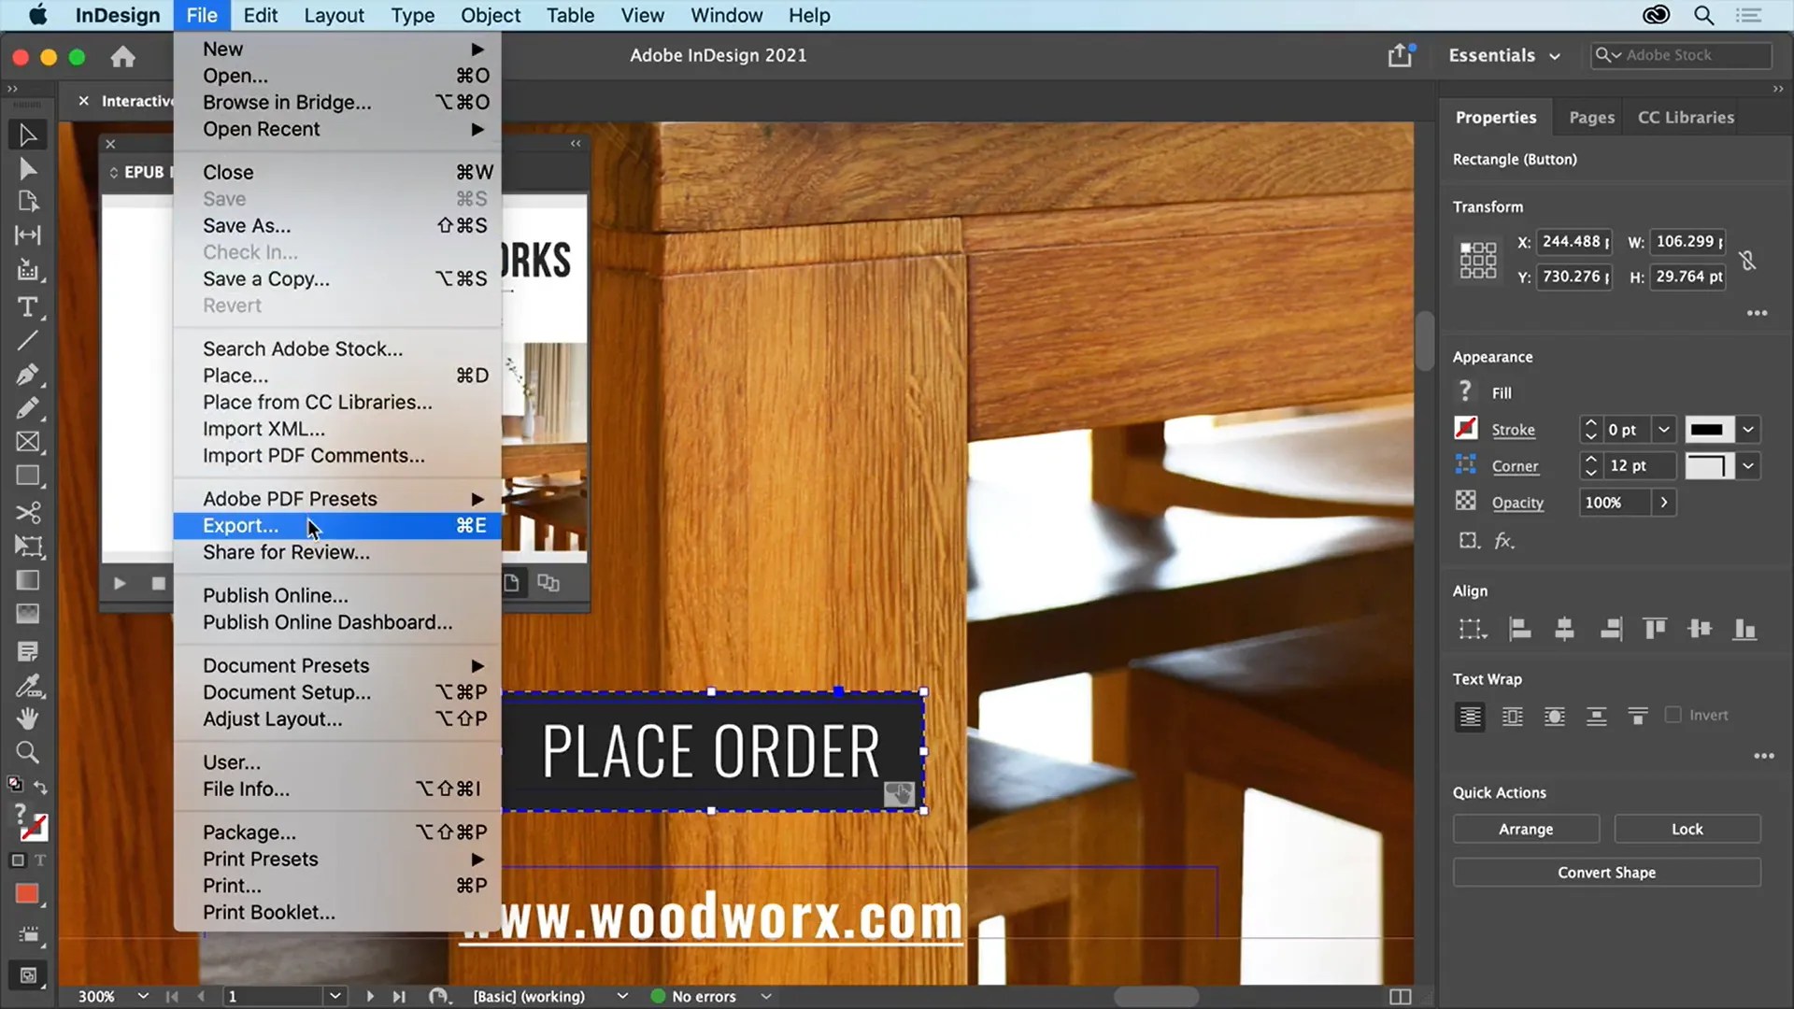Screen dimensions: 1794x1009
Task: Enable the Invert text wrap checkbox
Action: [x=1673, y=715]
